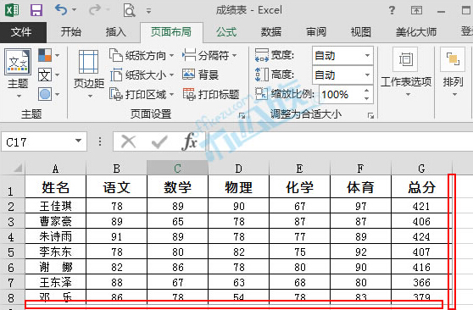Open the 工作表选项 sheet options button

406,72
